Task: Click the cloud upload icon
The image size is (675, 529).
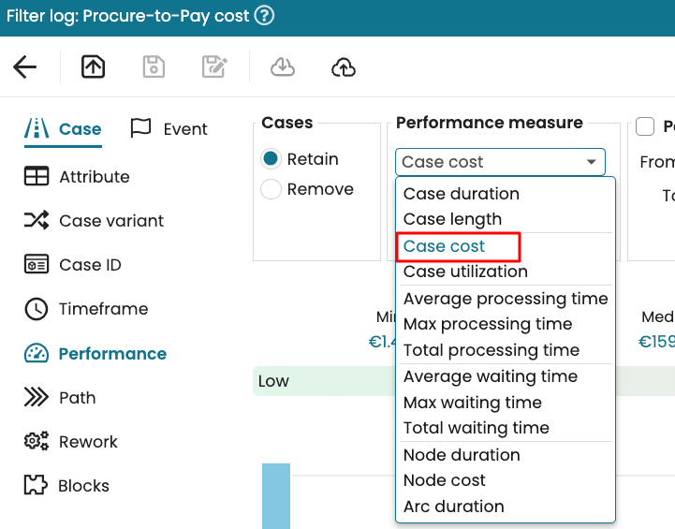Action: click(344, 66)
